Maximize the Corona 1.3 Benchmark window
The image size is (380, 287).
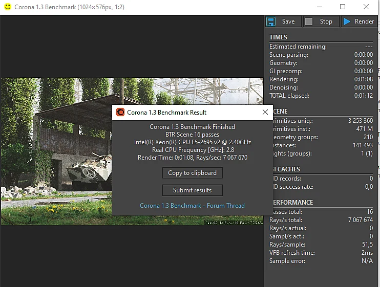(343, 7)
